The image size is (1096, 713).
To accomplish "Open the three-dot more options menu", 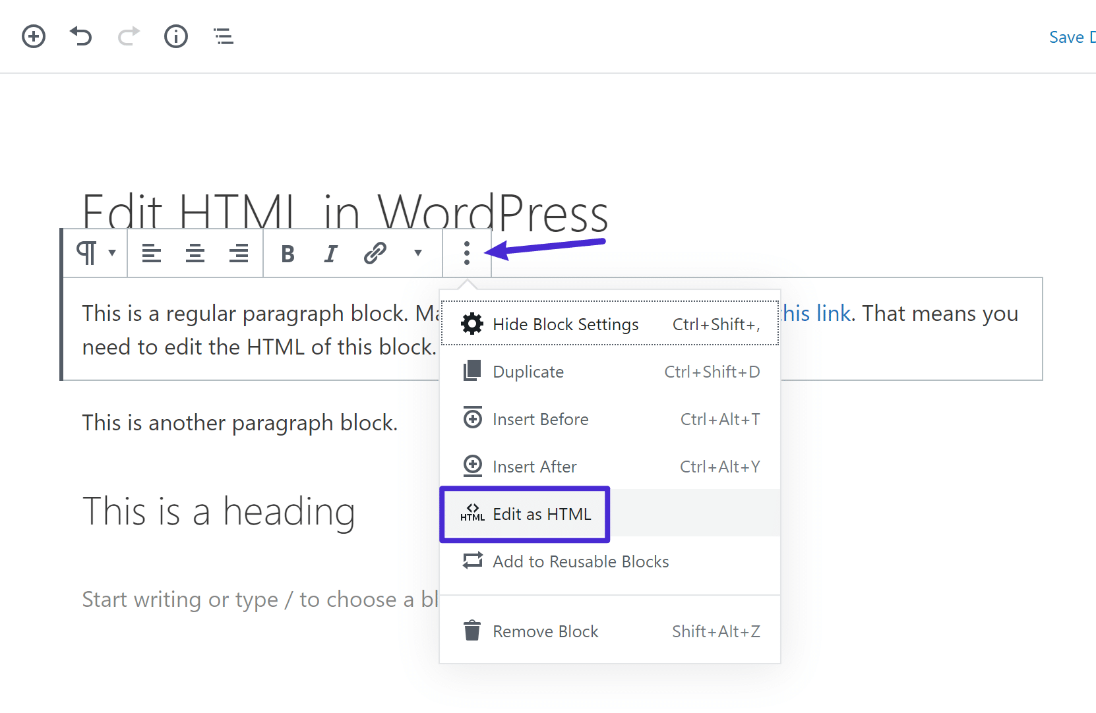I will point(466,253).
